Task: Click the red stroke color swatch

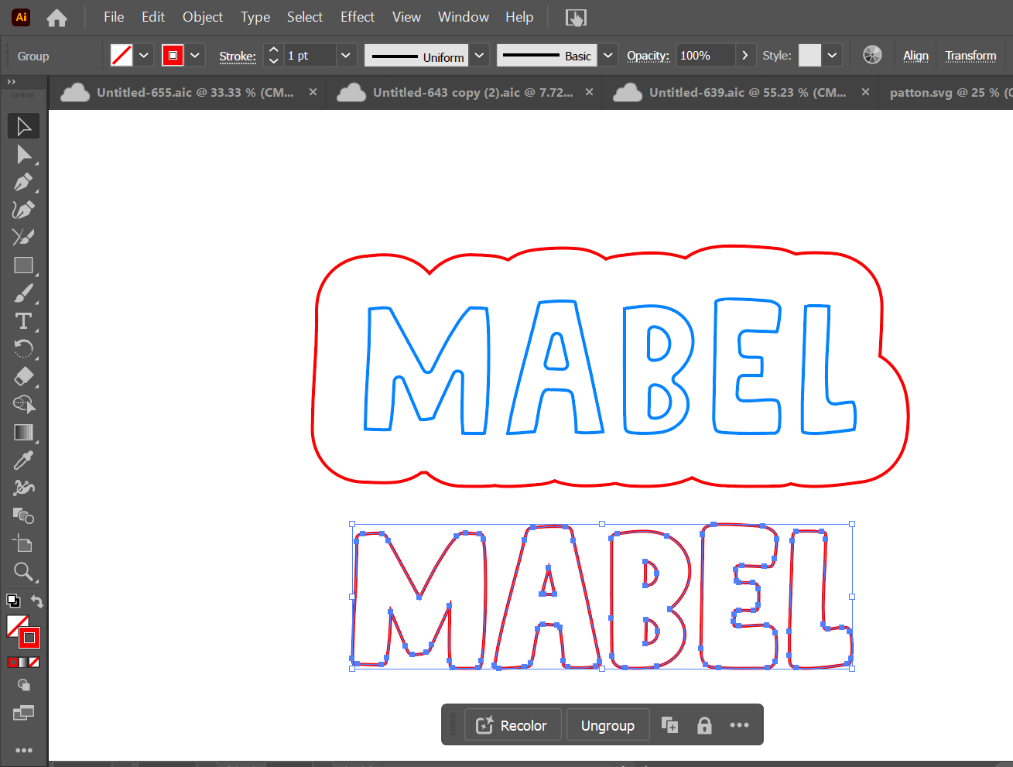Action: click(173, 56)
